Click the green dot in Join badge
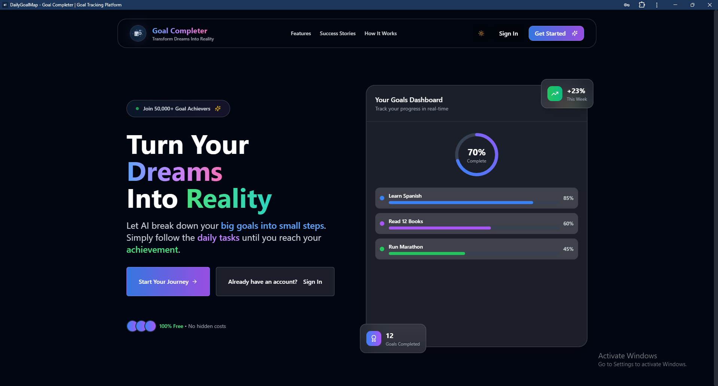 137,109
